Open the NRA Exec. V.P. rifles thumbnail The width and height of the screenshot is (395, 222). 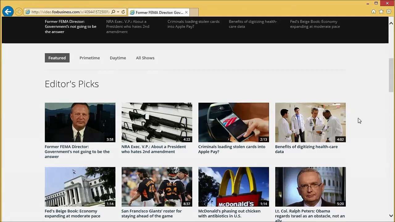(x=157, y=122)
